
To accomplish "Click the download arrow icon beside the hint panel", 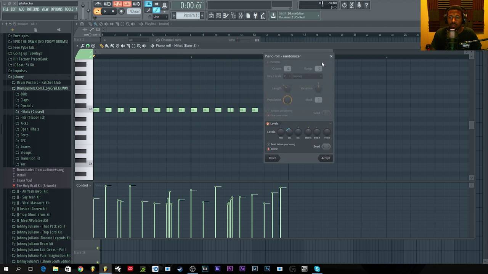I will point(273,16).
